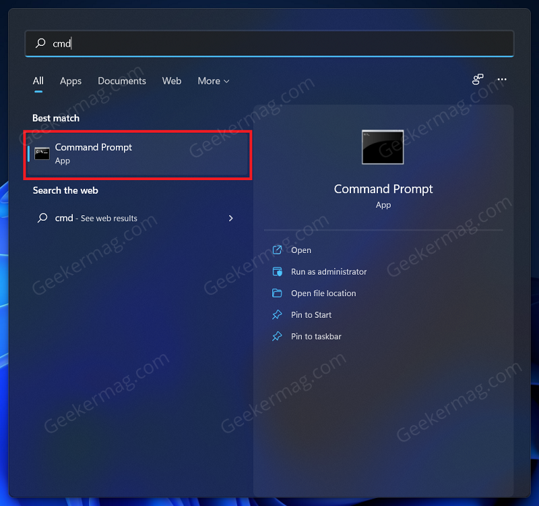539x506 pixels.
Task: Click the search magnifier icon in the search bar
Action: point(40,43)
